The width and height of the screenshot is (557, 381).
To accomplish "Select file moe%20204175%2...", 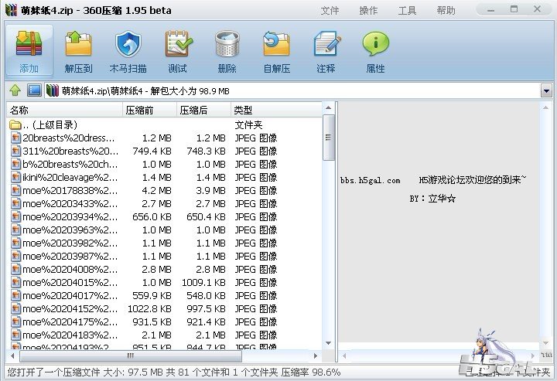I will [x=70, y=321].
